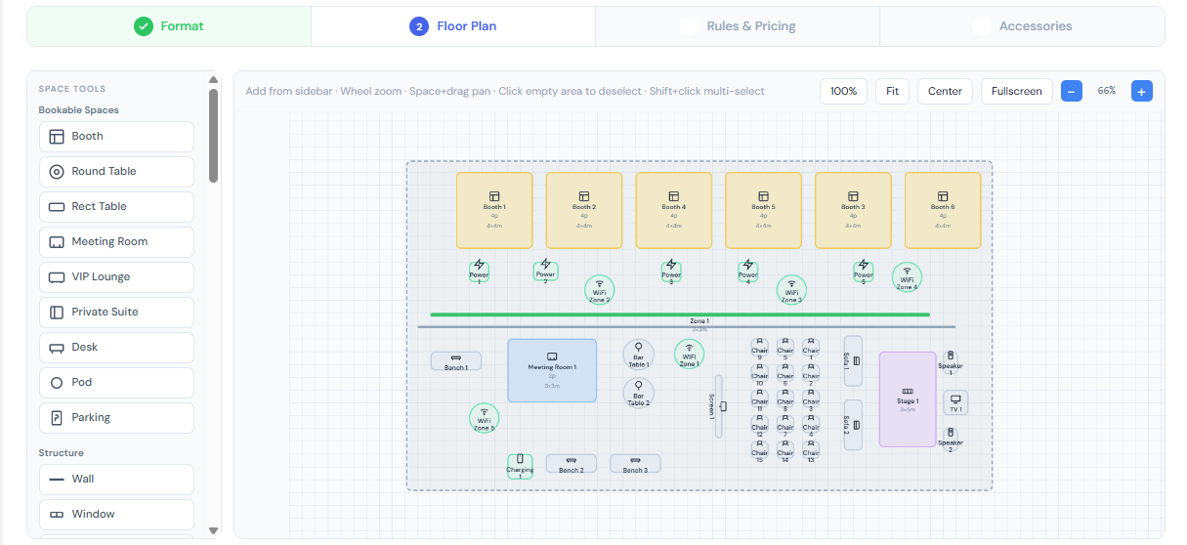Select the Booth 4 space on canvas

click(674, 210)
